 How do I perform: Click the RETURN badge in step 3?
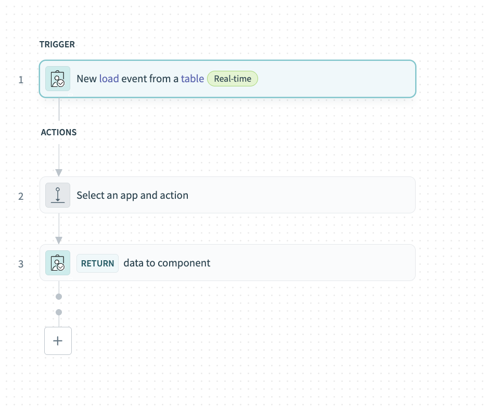[97, 263]
